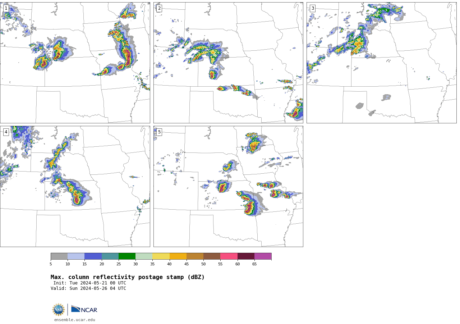The width and height of the screenshot is (460, 324).
Task: Select the pale green 30-35 dBZ swatch
Action: coord(144,256)
